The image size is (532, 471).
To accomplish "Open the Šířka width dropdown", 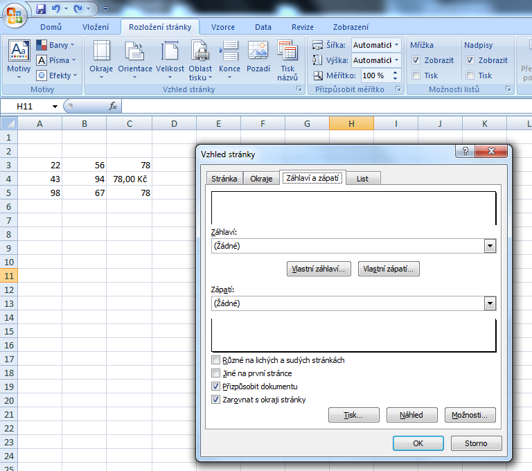I will (397, 45).
